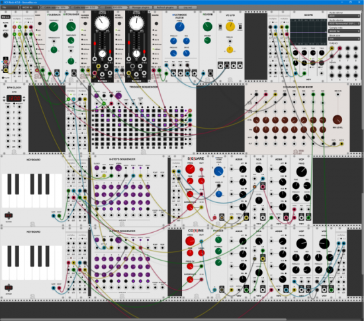Open the audio module Sample rate dropdown
364x321 pixels.
344,31
